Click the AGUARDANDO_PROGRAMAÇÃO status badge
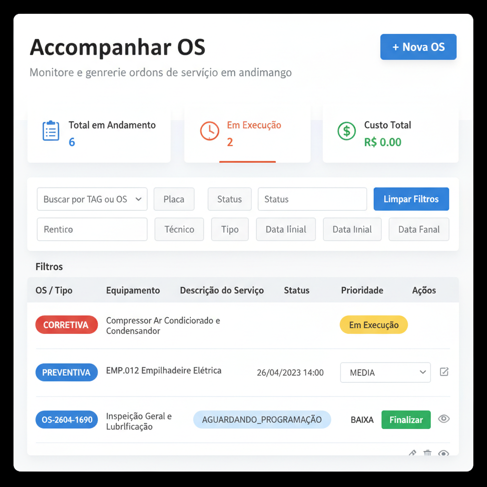Image resolution: width=487 pixels, height=487 pixels. 262,419
